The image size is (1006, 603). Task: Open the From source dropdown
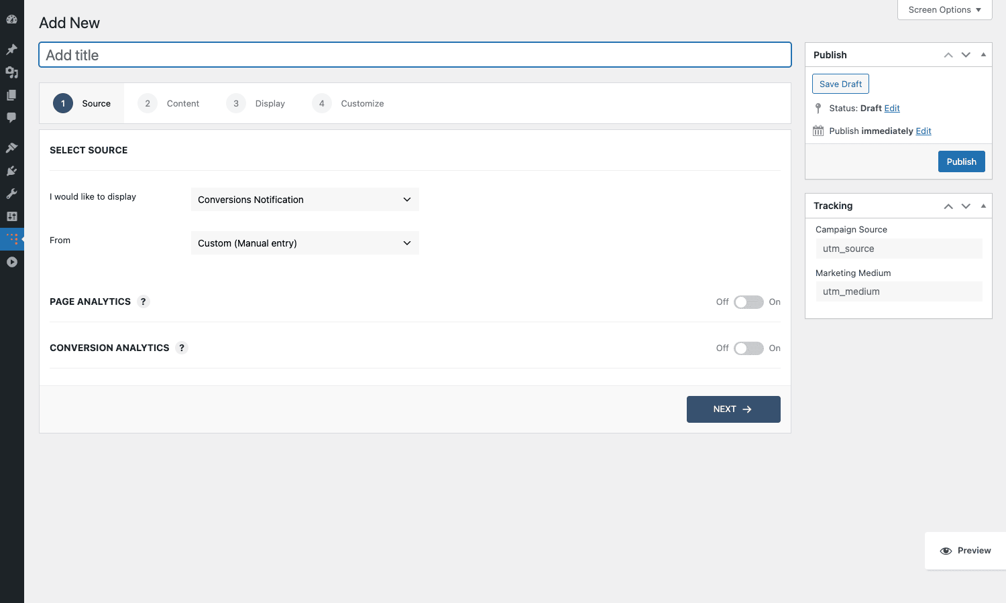pyautogui.click(x=305, y=243)
